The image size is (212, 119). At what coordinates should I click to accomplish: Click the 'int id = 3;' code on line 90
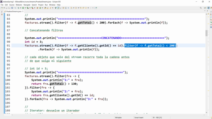(x=34, y=42)
